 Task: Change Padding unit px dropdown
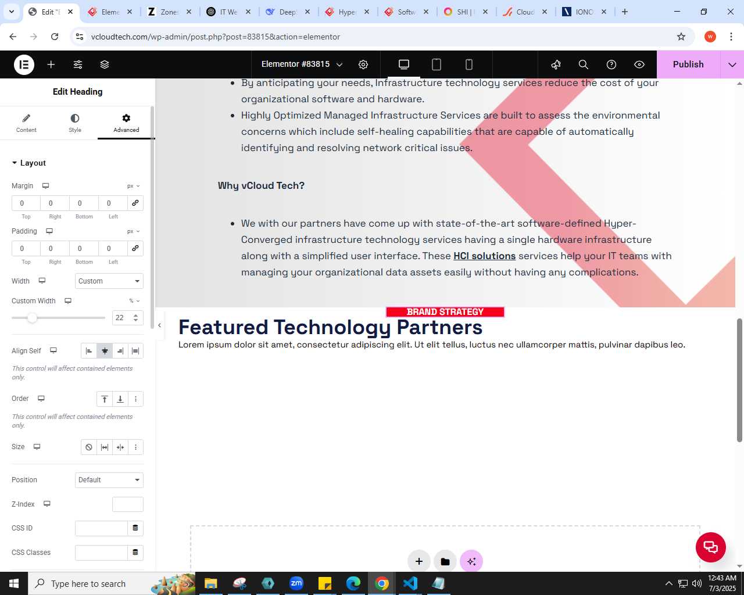[134, 231]
